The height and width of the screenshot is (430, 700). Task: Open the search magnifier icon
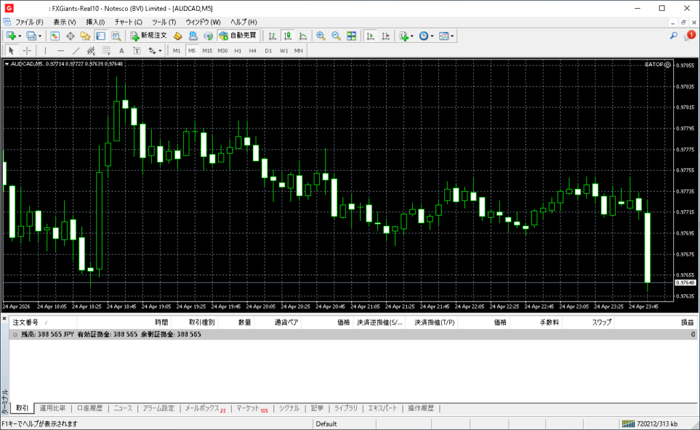pyautogui.click(x=673, y=35)
